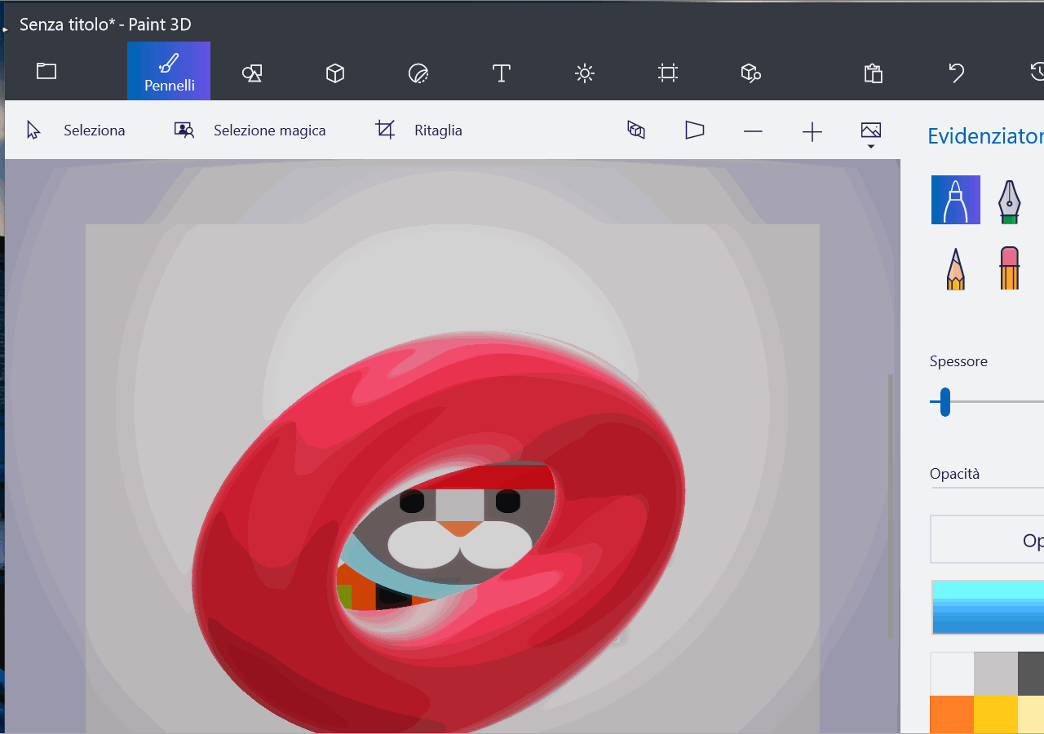Click the flag-shaped mixed reality icon
This screenshot has width=1044, height=734.
[x=695, y=130]
